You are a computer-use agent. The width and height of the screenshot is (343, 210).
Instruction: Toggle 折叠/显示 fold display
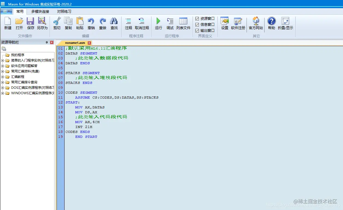coord(286,23)
